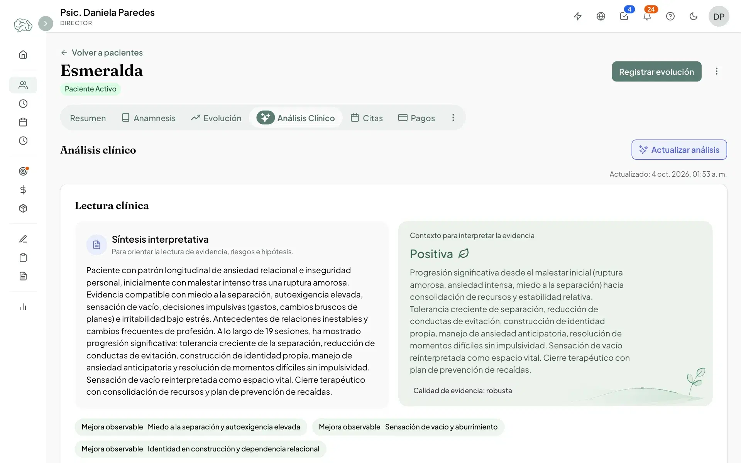Switch to the Evolución tab
This screenshot has width=741, height=463.
(216, 118)
